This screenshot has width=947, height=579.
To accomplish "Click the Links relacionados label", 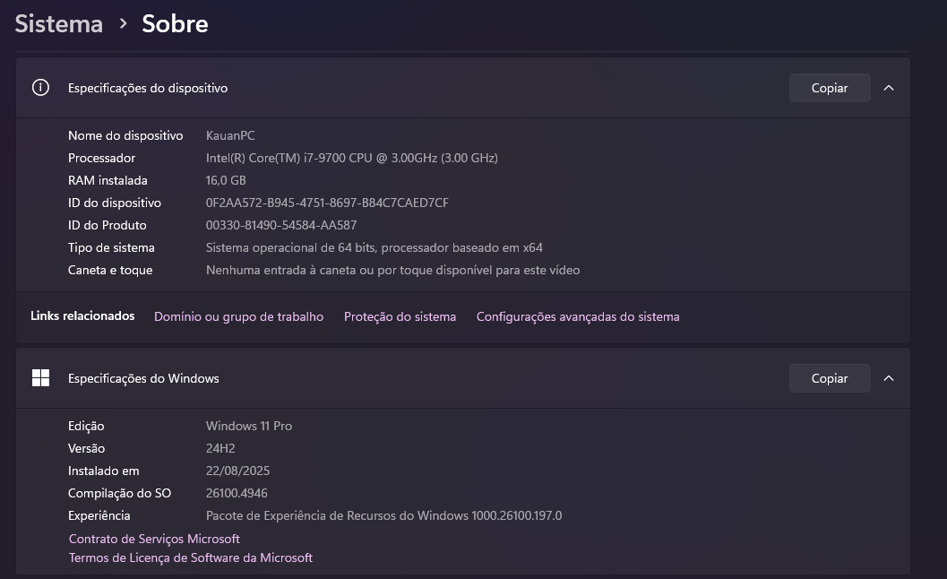I will (82, 316).
